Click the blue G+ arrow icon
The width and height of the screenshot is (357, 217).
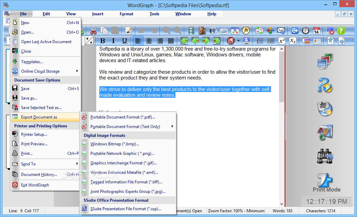(x=295, y=31)
